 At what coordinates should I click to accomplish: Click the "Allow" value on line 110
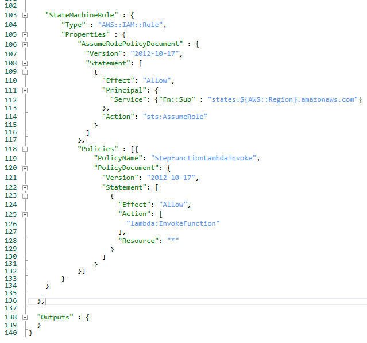point(157,80)
